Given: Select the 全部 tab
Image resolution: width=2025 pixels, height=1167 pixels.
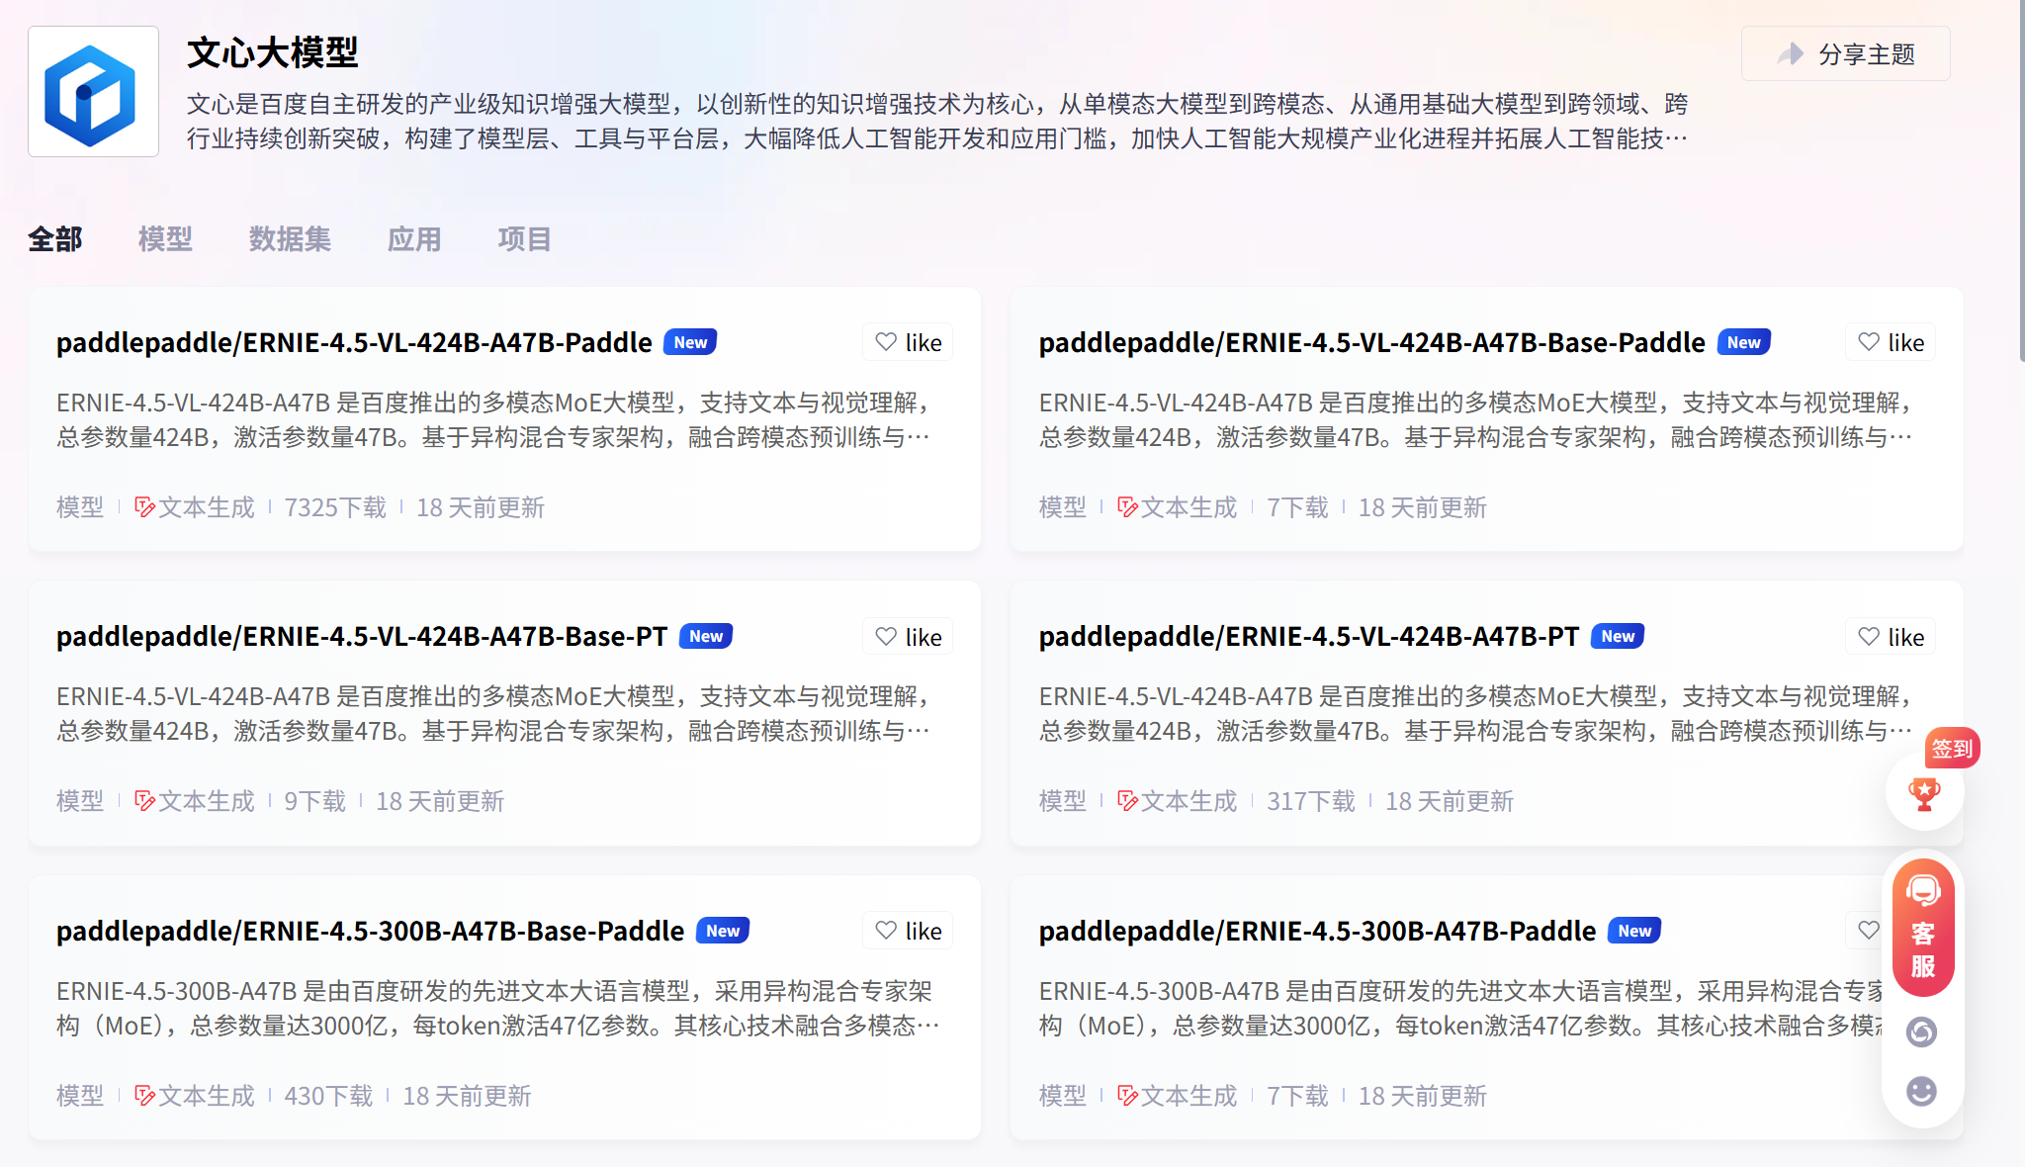Looking at the screenshot, I should tap(55, 239).
